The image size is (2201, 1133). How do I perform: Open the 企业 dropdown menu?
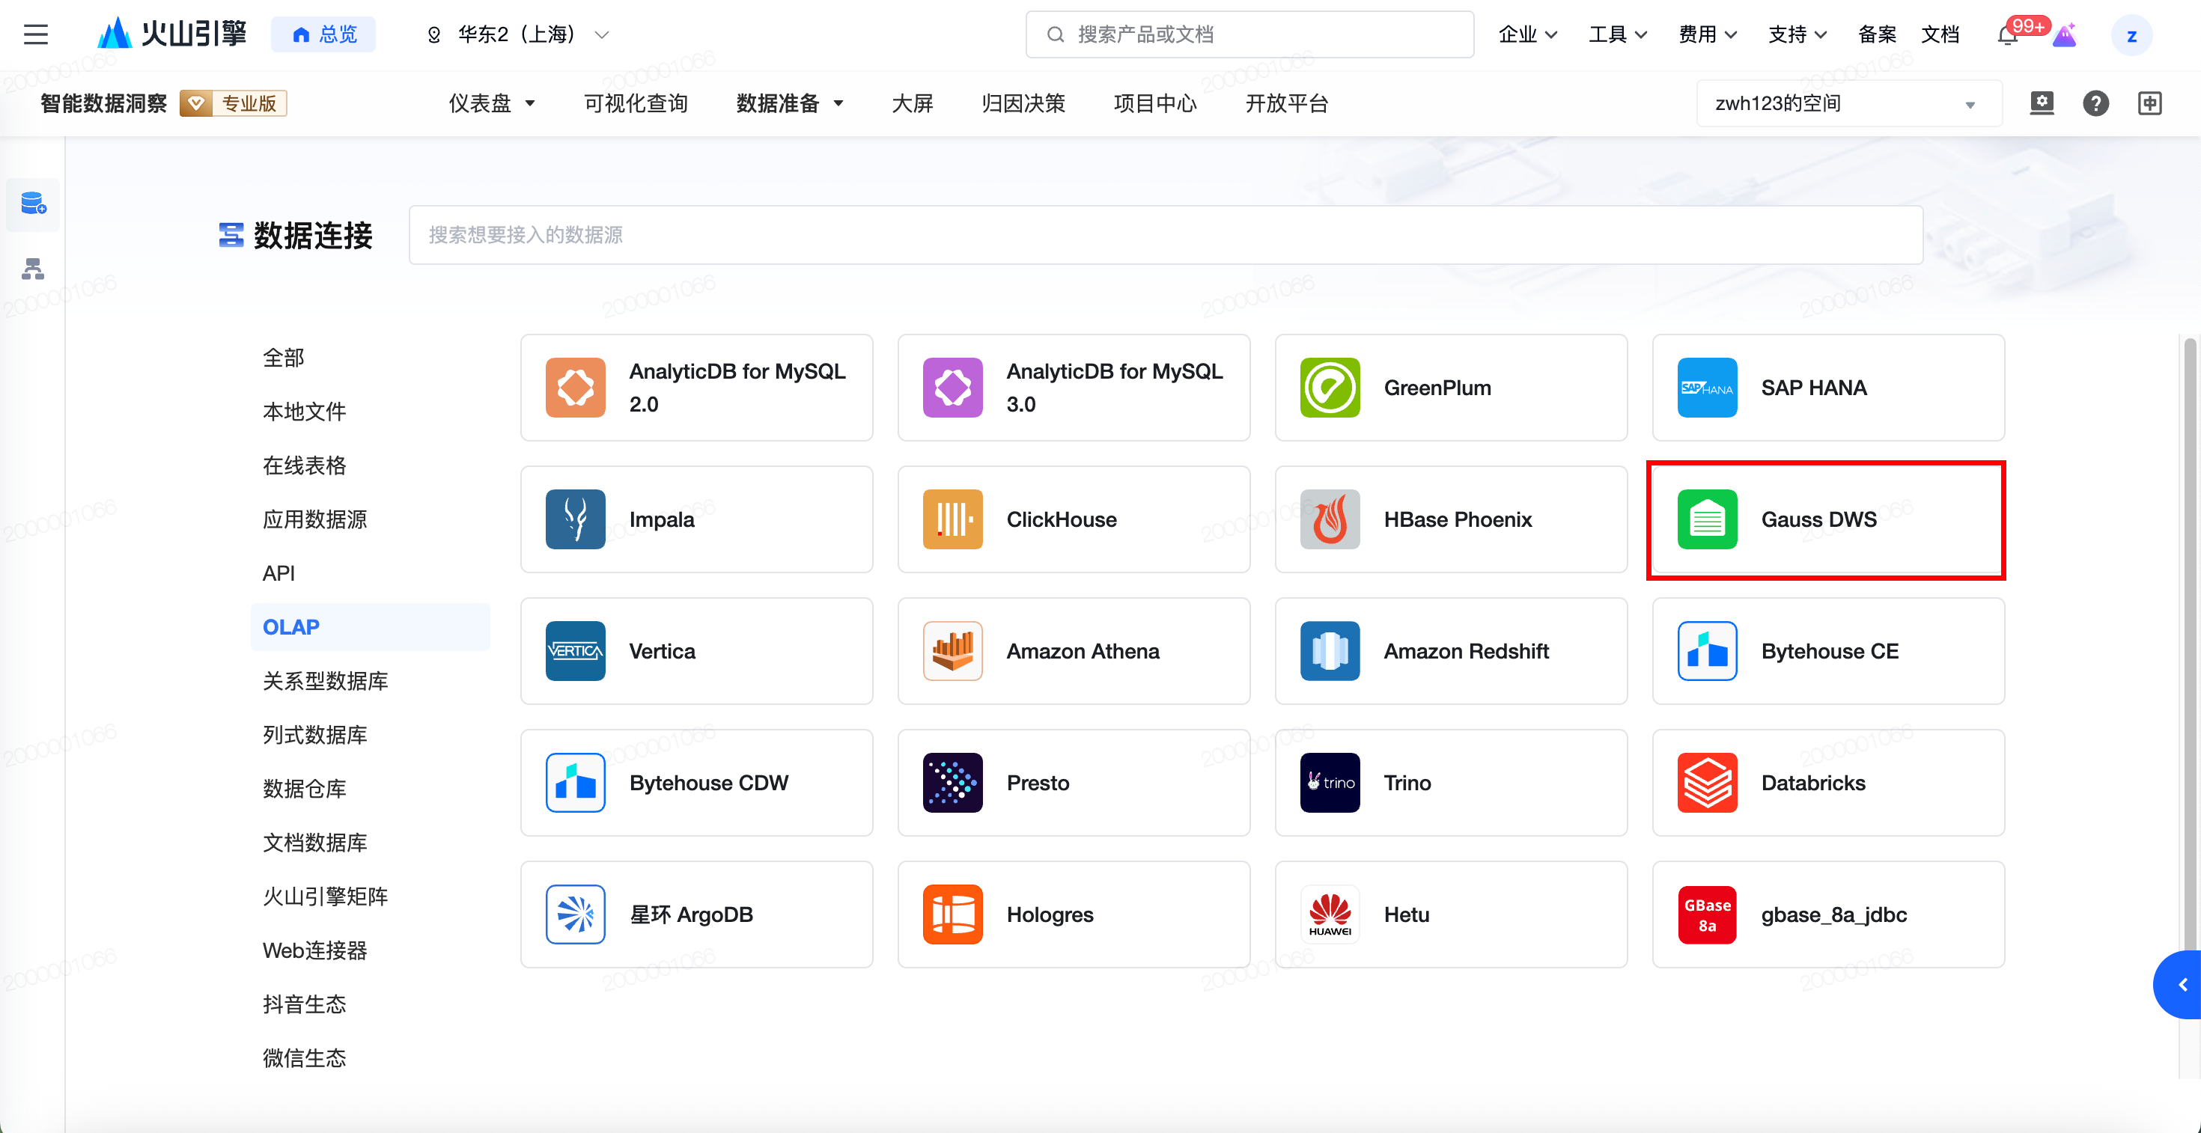(x=1528, y=34)
